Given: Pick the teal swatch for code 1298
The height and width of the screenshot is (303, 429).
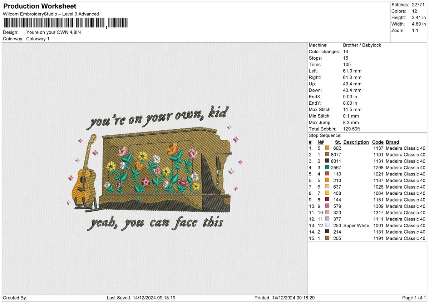Looking at the screenshot, I should click(x=327, y=168).
